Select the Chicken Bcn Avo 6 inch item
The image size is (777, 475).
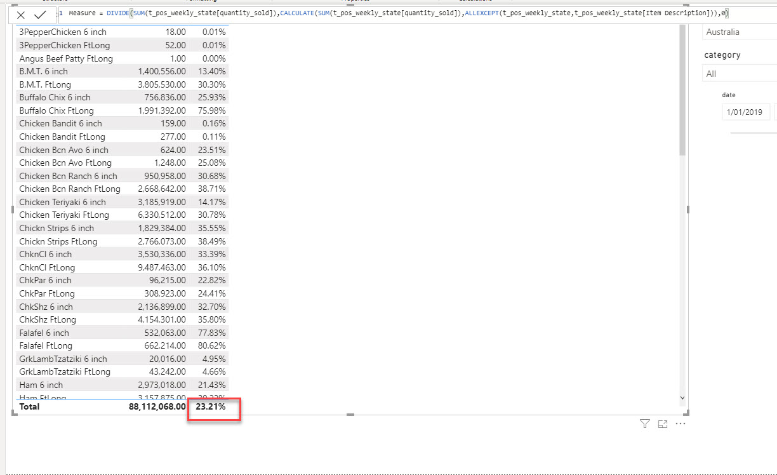pyautogui.click(x=63, y=150)
